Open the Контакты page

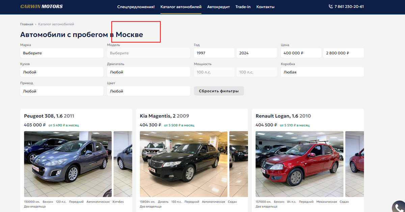(265, 7)
